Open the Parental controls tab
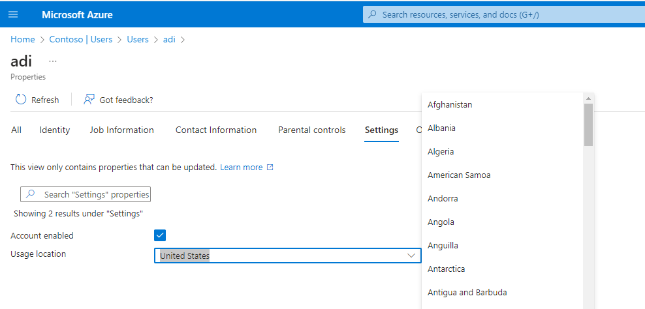 pos(312,130)
